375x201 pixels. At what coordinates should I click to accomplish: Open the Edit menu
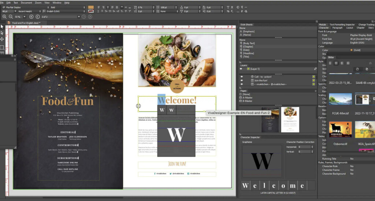[x=9, y=3]
